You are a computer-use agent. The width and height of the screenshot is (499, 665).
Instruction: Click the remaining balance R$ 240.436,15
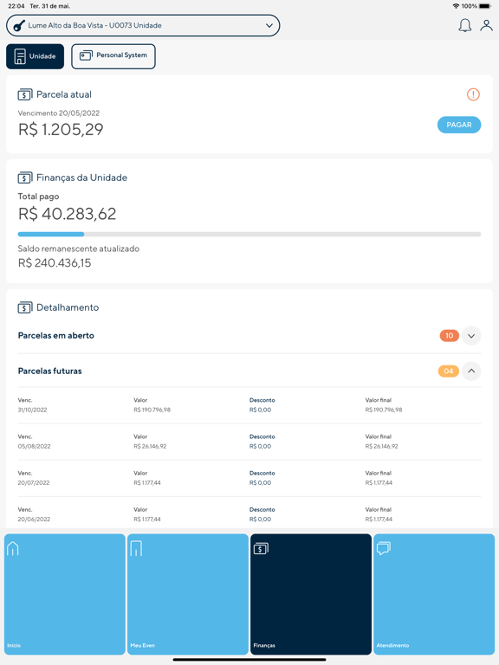click(55, 263)
